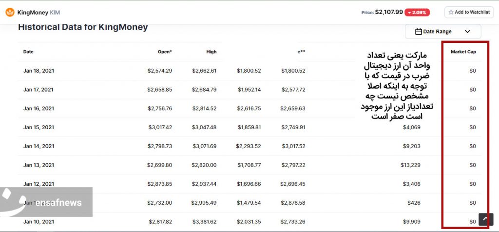Click the scroll-to-top arrow button
Viewport: 499px width, 232px height.
pos(485,220)
